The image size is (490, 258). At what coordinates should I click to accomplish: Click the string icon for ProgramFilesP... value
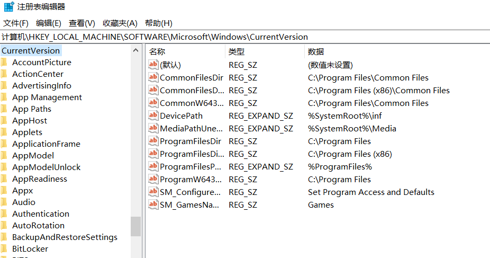click(x=153, y=166)
